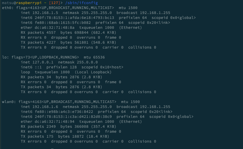
Task: Click the wlan0 MAC address dc:a6:32:71:48:94
Action: click(x=55, y=121)
